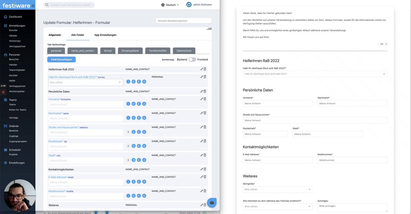Screen dimensions: 411x214
Task: Edit the Vorname field with the pencil
Action: coord(202,99)
